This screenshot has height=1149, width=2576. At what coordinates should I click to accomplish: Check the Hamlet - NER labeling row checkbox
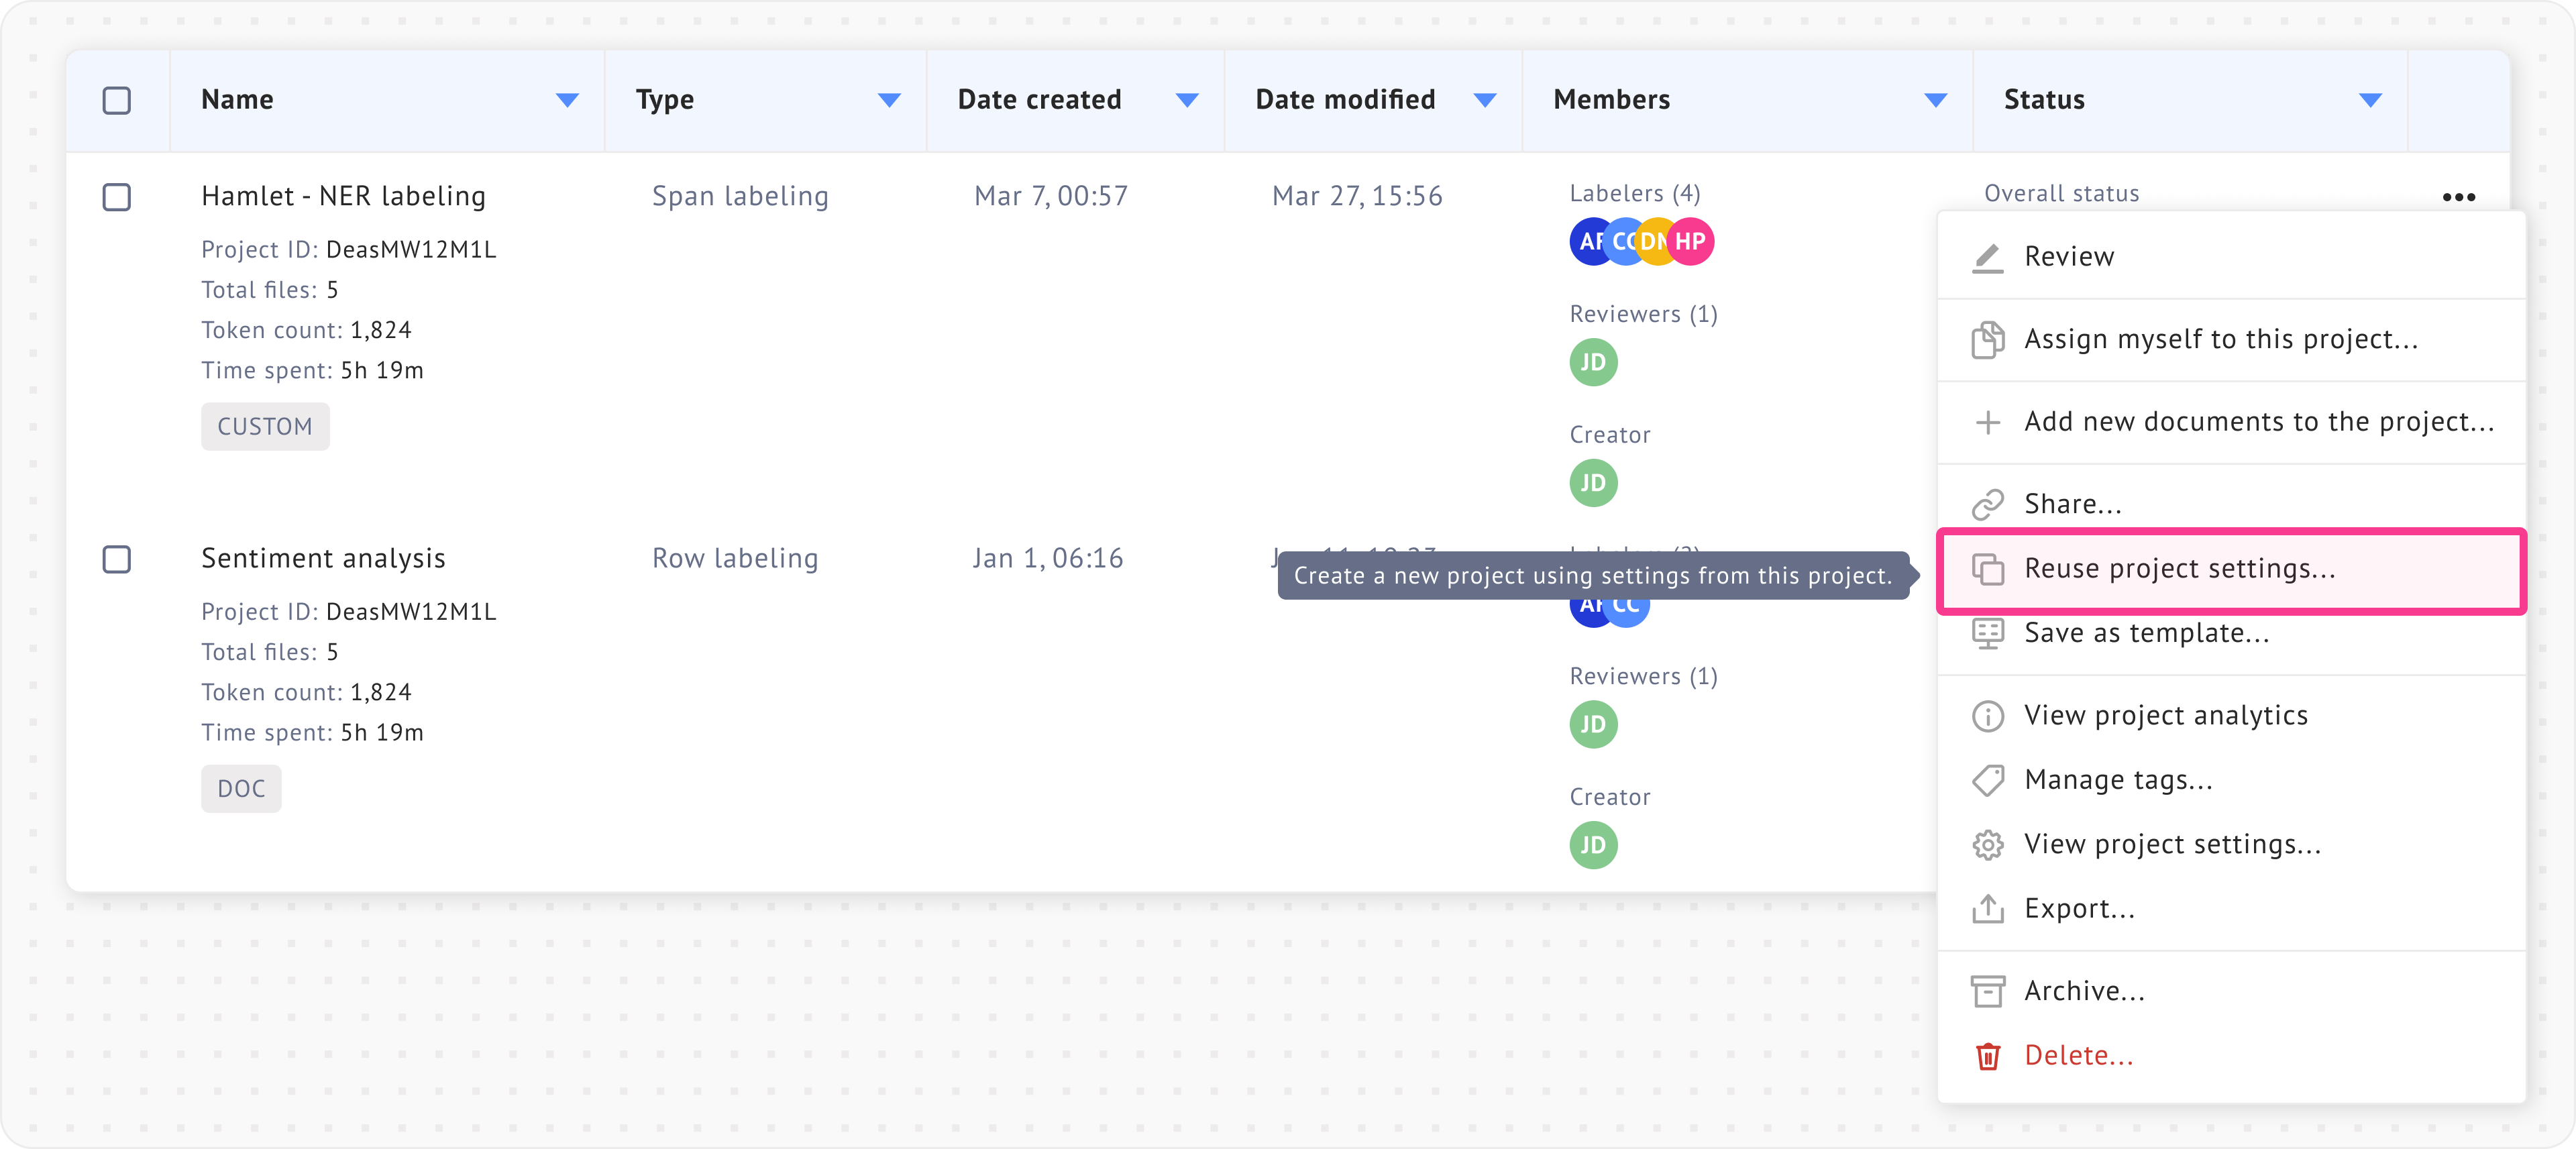point(117,197)
